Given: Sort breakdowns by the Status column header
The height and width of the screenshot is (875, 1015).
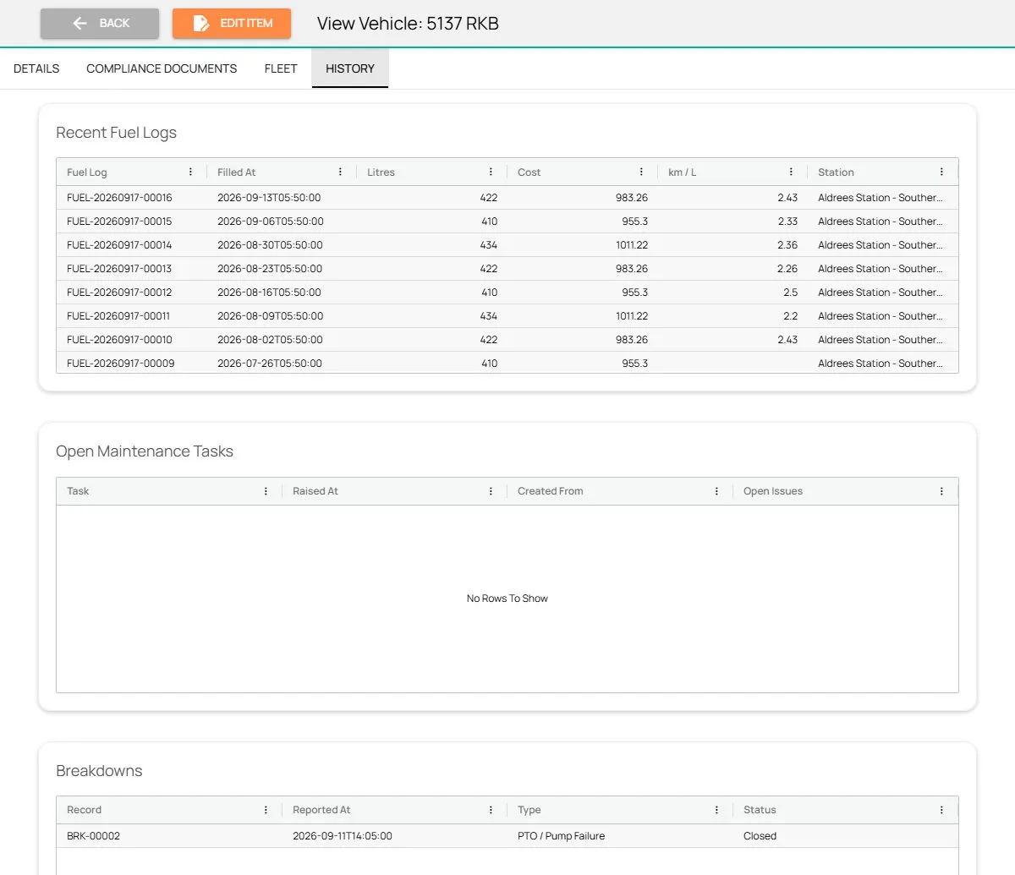Looking at the screenshot, I should 760,810.
